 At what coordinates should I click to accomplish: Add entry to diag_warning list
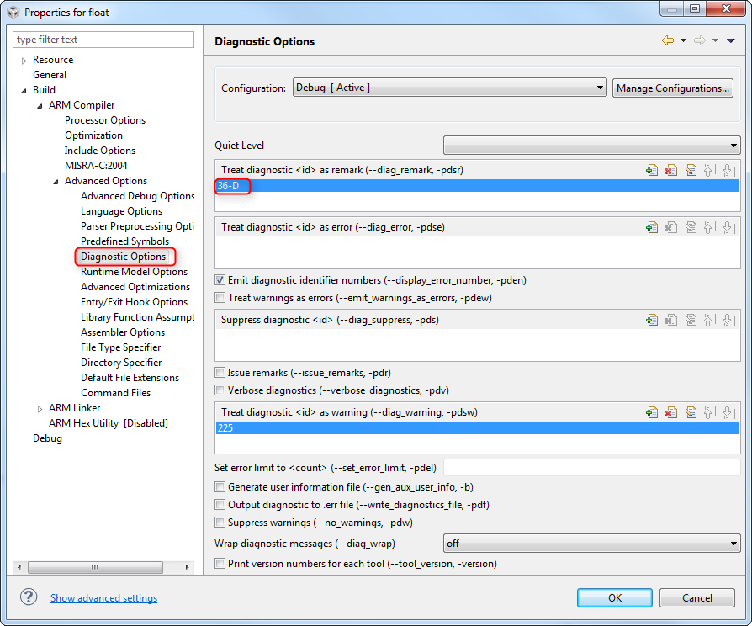click(651, 412)
